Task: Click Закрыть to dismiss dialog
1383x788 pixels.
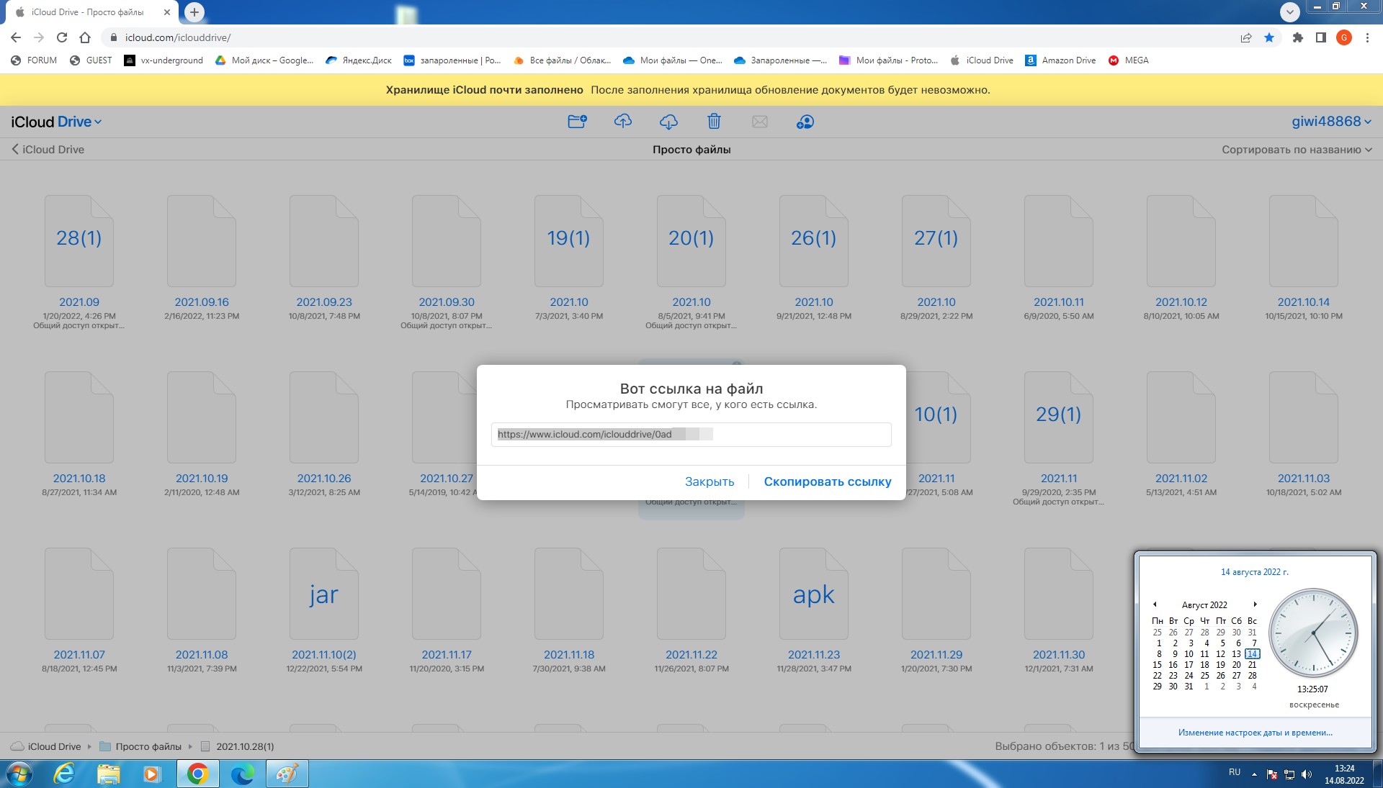Action: pyautogui.click(x=709, y=482)
